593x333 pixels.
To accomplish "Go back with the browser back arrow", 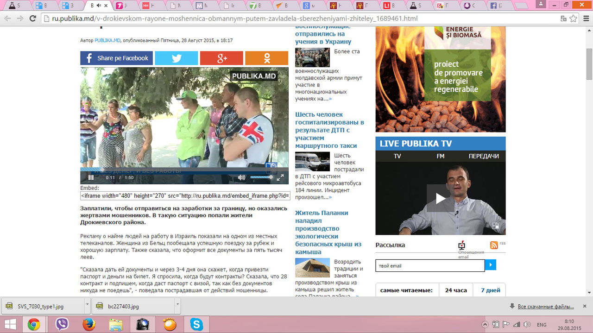I will 7,19.
